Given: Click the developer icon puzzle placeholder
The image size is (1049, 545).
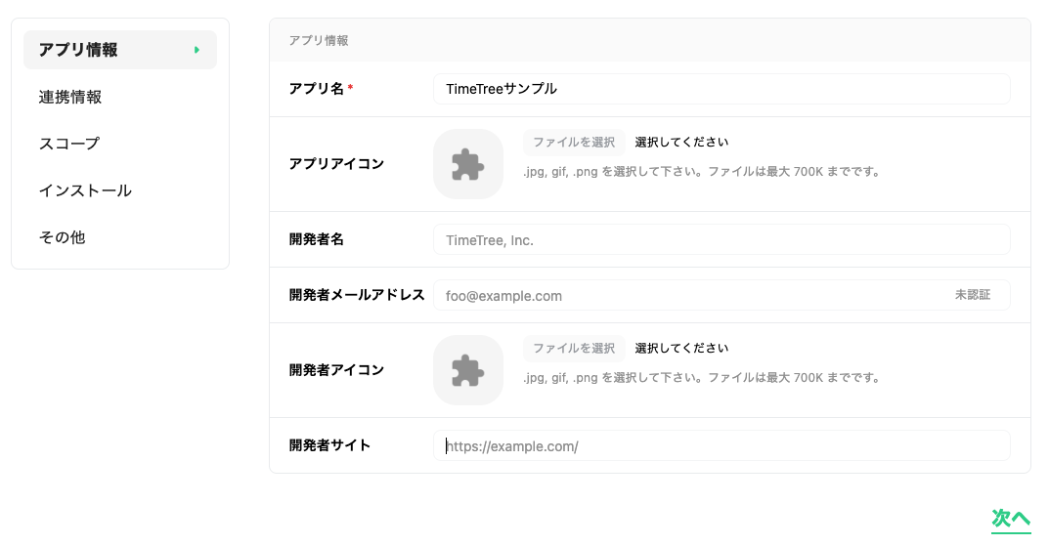Looking at the screenshot, I should pos(468,370).
